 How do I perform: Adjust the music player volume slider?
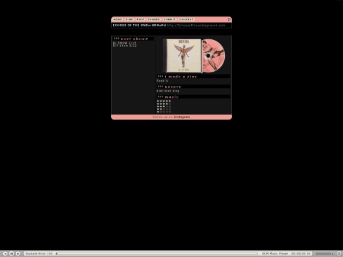click(x=325, y=253)
